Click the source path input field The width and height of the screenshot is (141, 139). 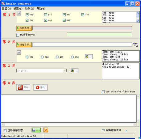[82, 28]
